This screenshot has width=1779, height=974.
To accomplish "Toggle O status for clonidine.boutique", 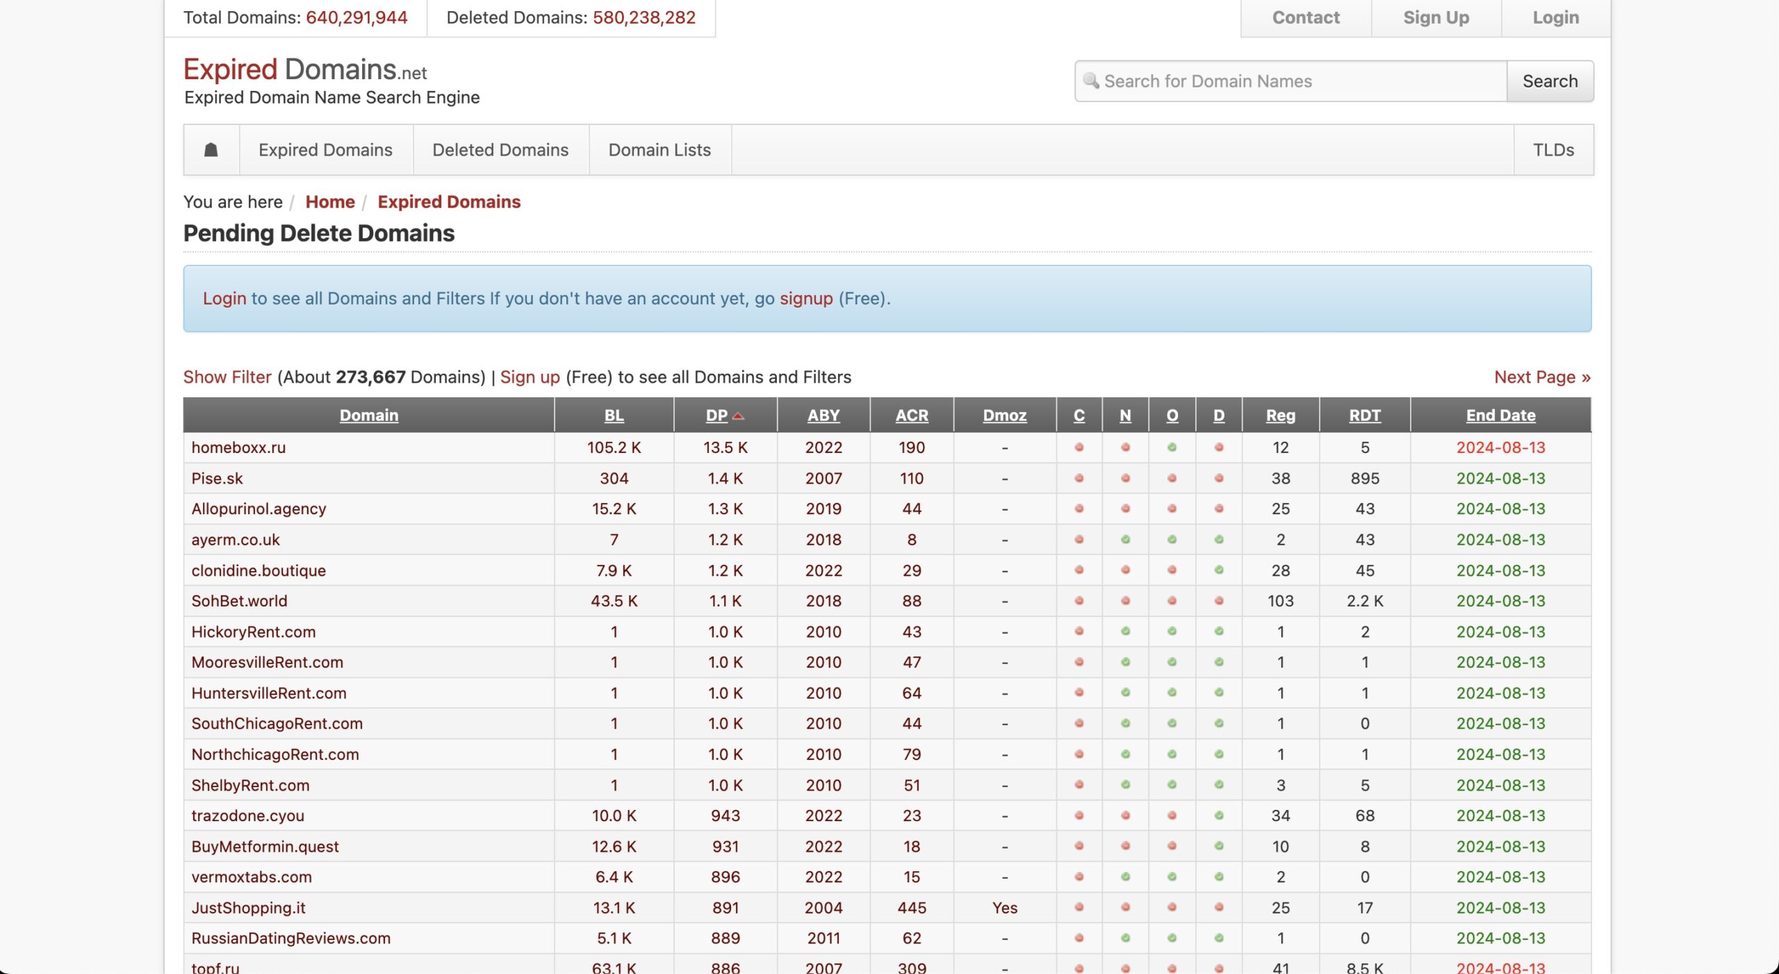I will [1172, 570].
